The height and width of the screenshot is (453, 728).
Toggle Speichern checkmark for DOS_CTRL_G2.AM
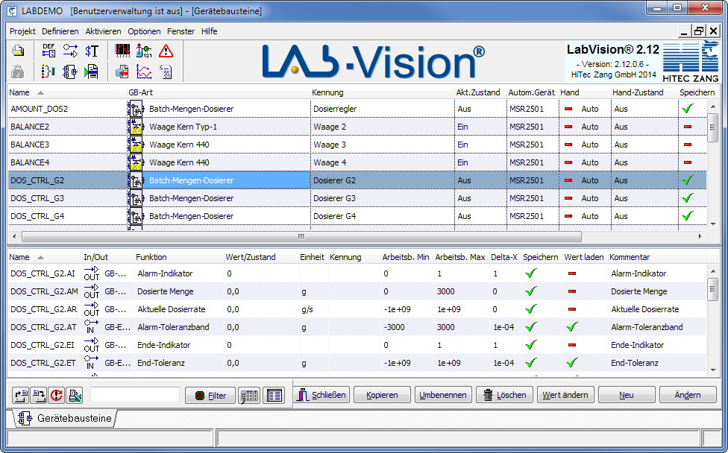531,291
